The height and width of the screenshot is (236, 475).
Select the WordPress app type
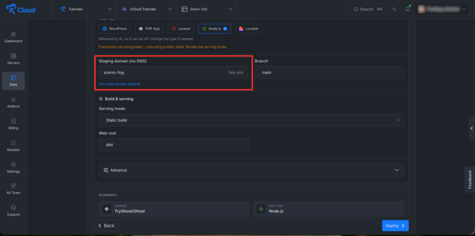point(115,29)
